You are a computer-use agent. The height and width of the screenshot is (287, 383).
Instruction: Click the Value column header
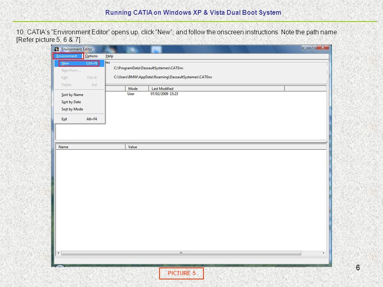226,147
